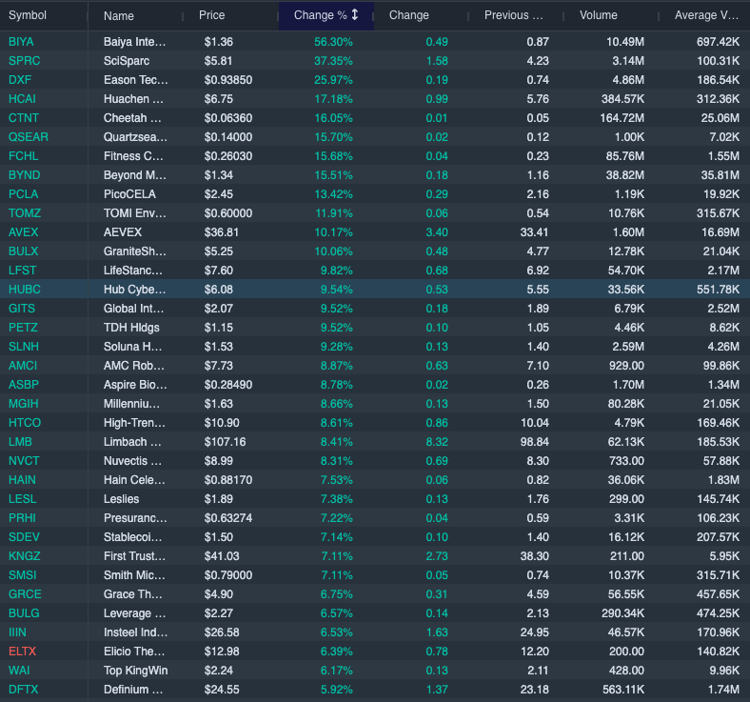Open the LESL ticker symbol

click(x=23, y=499)
